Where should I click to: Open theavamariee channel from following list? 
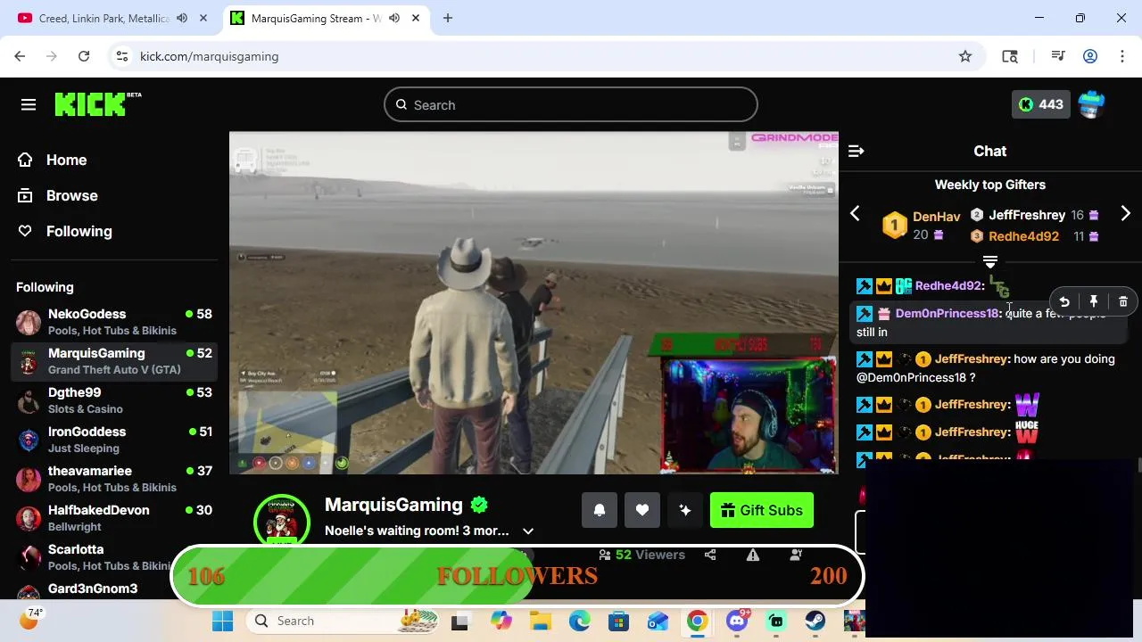pos(114,479)
